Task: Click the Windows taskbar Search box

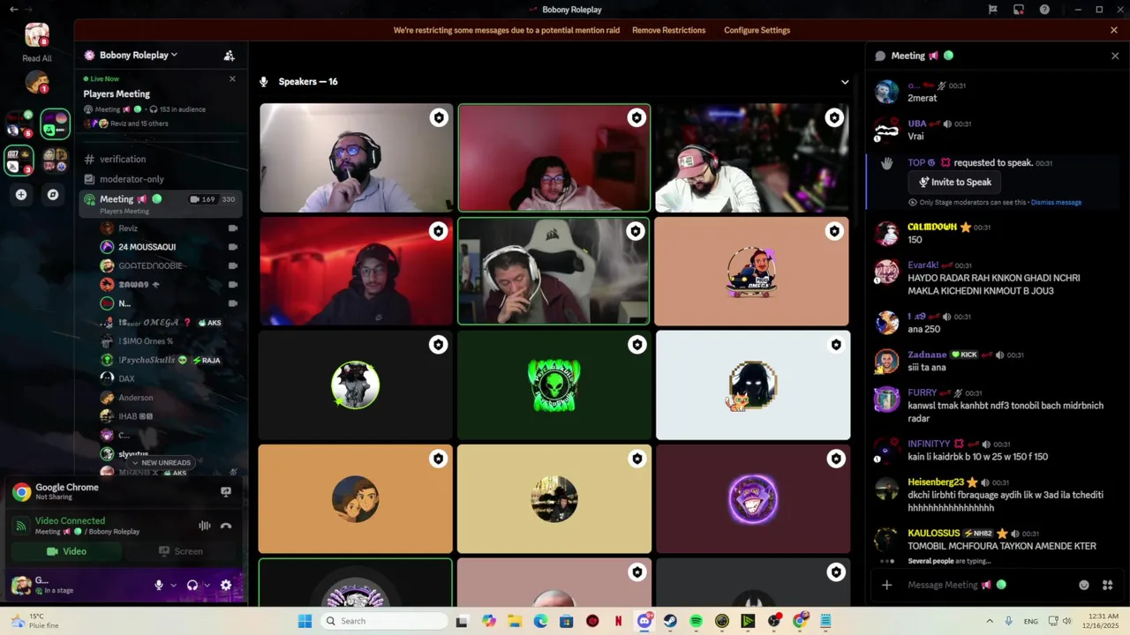Action: [384, 621]
